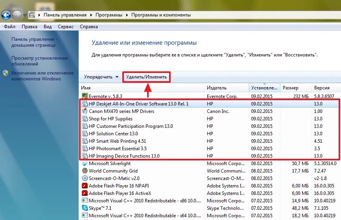The height and width of the screenshot is (220, 341).
Task: Click HP Deskjet All-In-One Driver Software icon
Action: pos(85,104)
